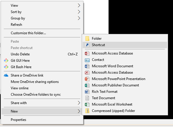Open the Sort by menu entry
Image resolution: width=173 pixels, height=127 pixels.
[x=42, y=12]
